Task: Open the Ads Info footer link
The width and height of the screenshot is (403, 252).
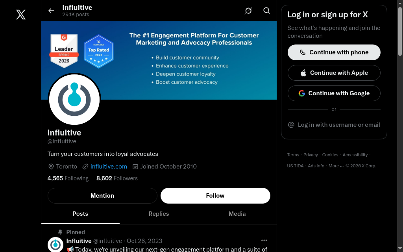Action: click(316, 166)
